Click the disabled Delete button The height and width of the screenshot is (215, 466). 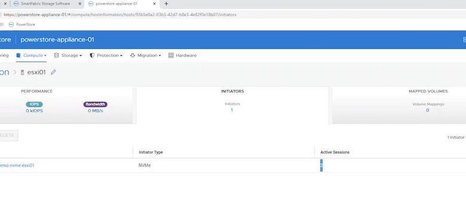coord(8,135)
